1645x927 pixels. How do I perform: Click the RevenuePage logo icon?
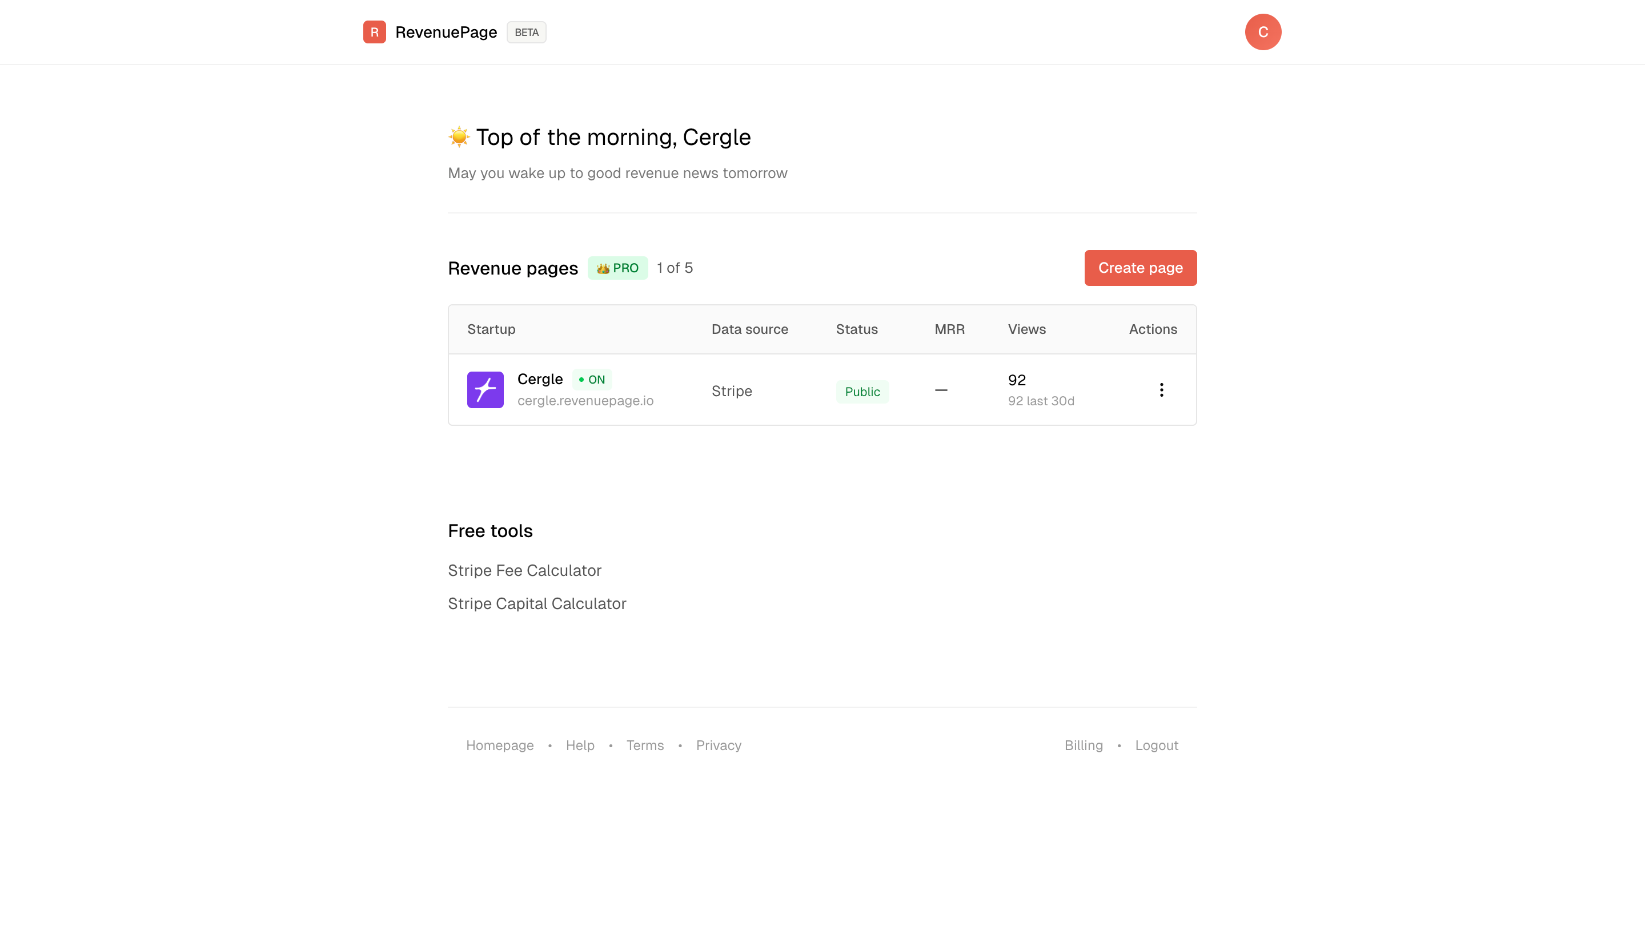375,32
